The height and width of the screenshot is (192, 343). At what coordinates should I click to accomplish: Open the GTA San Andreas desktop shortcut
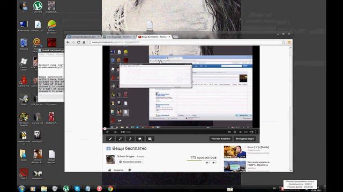[x=38, y=156]
